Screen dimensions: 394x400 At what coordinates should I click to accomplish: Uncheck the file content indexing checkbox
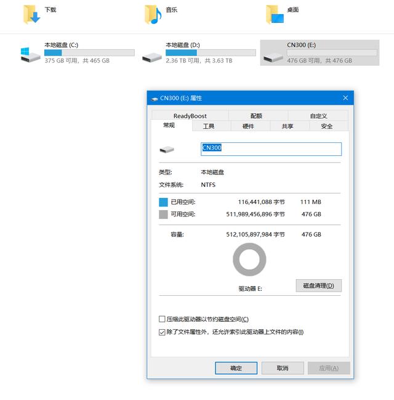tap(162, 332)
